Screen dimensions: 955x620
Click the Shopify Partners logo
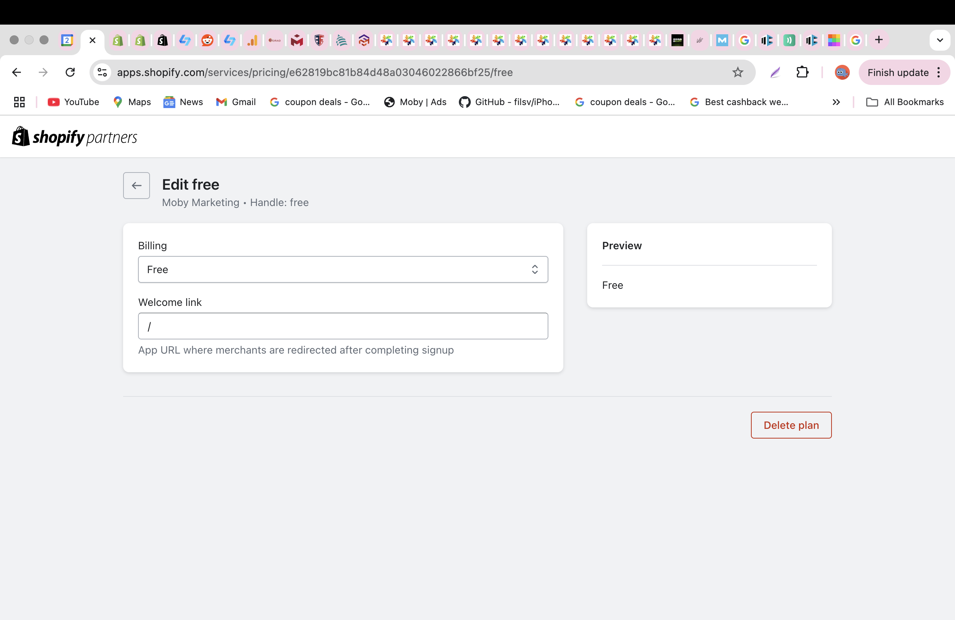point(75,137)
